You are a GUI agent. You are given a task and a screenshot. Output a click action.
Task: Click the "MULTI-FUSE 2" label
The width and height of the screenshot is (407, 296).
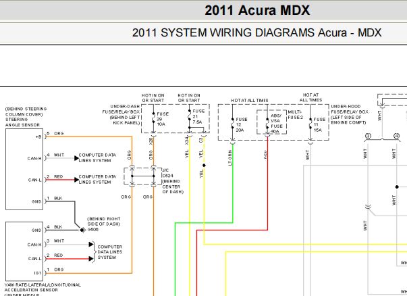(296, 115)
